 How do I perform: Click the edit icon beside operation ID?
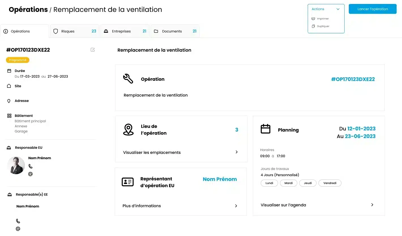(93, 50)
